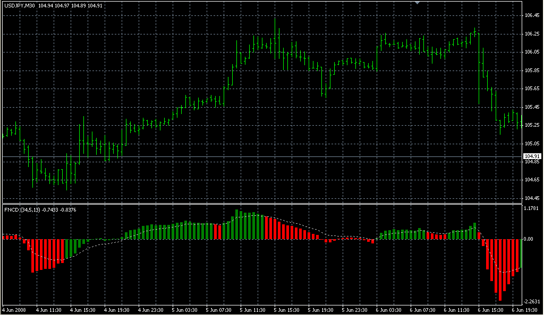Click the 0.00 indicator zero level label
Screen dimensions: 544x315
529,239
